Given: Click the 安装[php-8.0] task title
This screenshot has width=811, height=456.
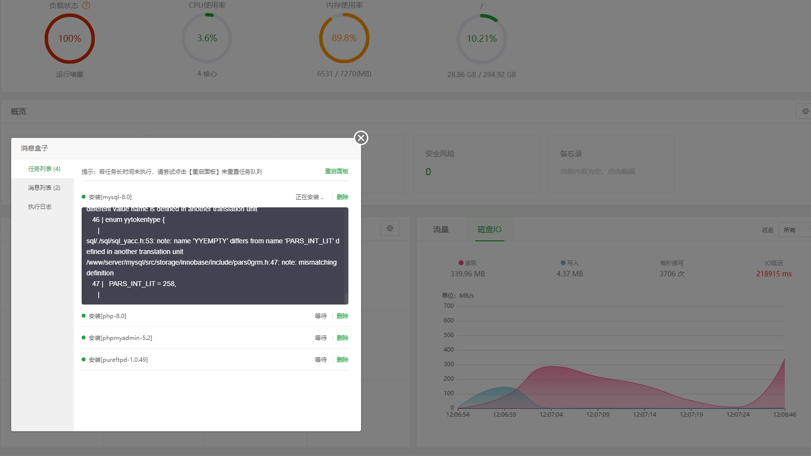Looking at the screenshot, I should click(107, 316).
